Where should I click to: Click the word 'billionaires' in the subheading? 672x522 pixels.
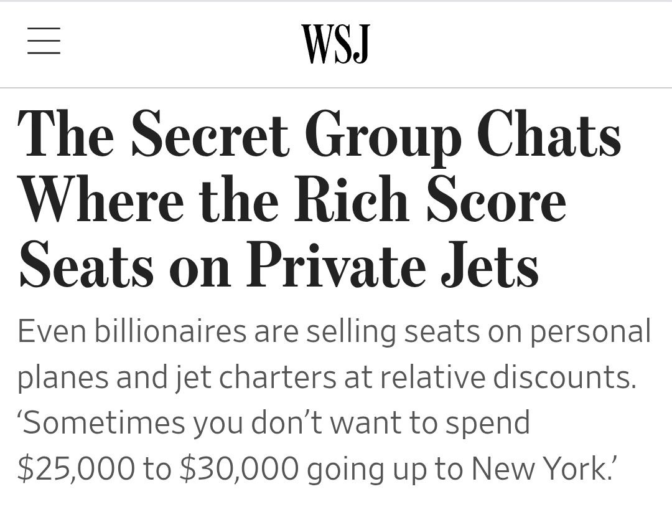(170, 331)
